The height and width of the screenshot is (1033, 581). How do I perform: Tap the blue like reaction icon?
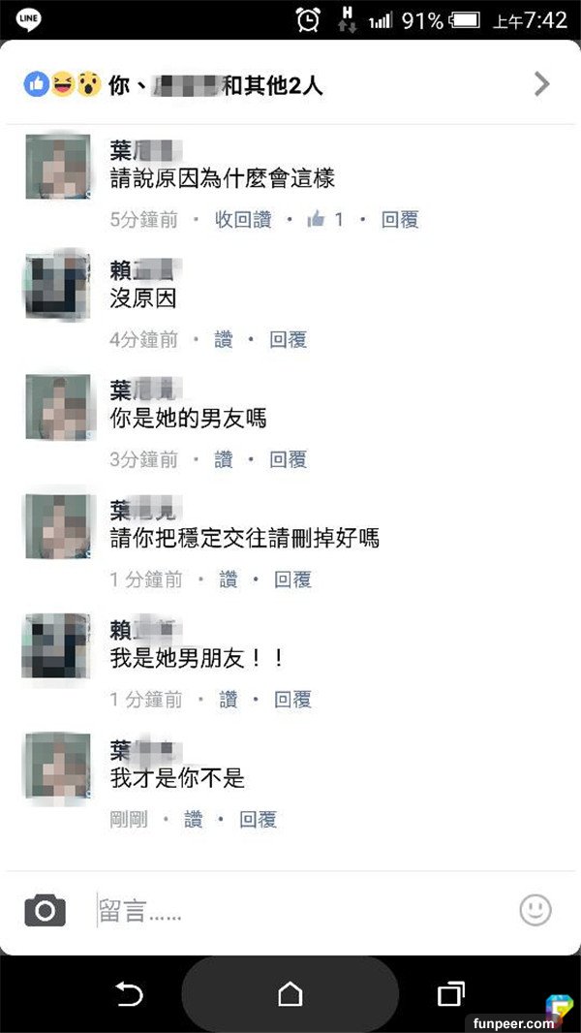click(x=37, y=84)
